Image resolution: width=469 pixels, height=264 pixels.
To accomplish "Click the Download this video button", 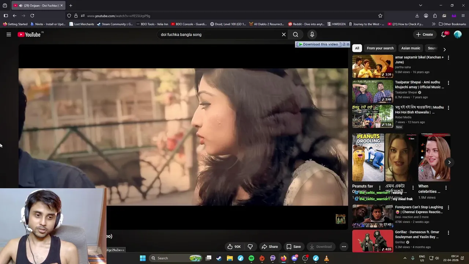I will (318, 44).
